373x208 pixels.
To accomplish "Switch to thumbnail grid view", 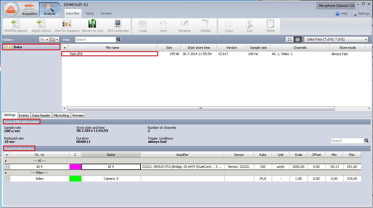I will pyautogui.click(x=290, y=40).
